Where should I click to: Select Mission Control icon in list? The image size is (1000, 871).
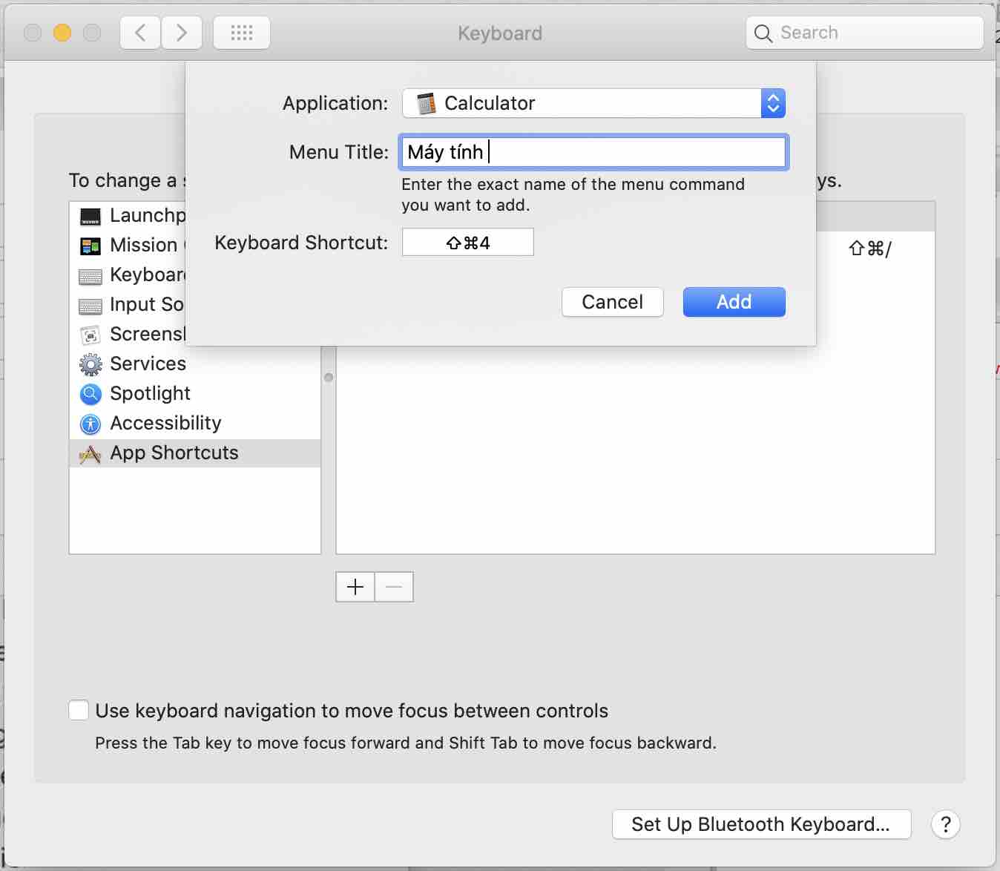91,246
